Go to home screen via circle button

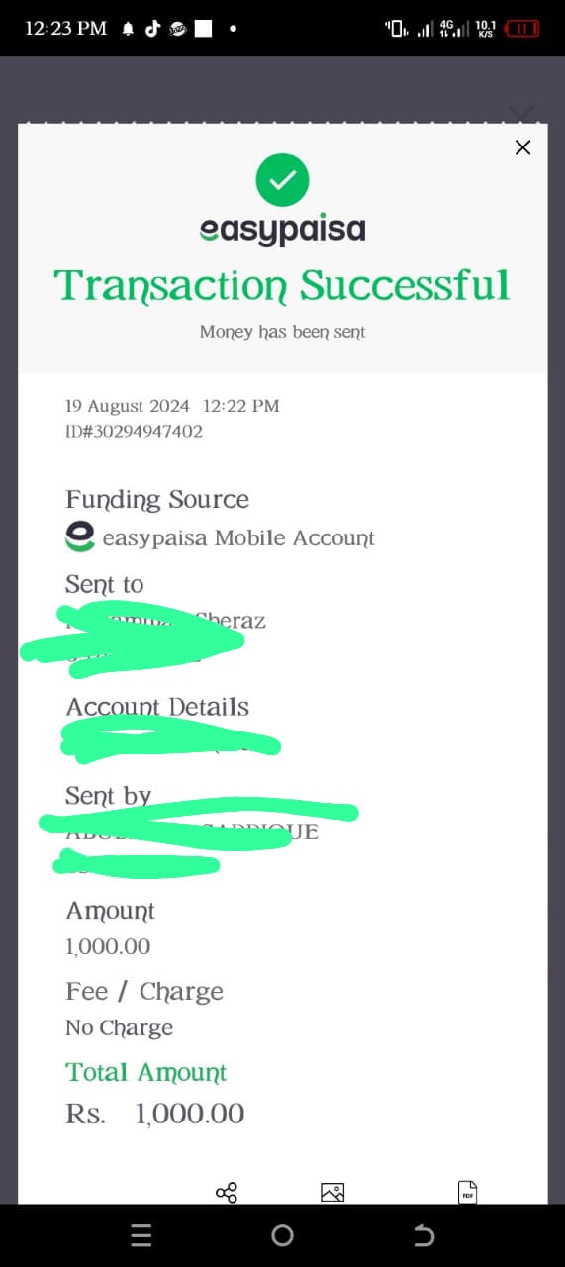tap(282, 1235)
